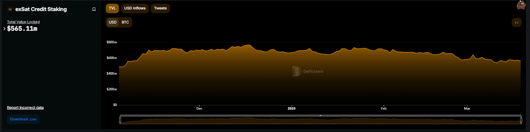The width and height of the screenshot is (530, 132).
Task: Select BTC denomination toggle
Action: [x=125, y=22]
